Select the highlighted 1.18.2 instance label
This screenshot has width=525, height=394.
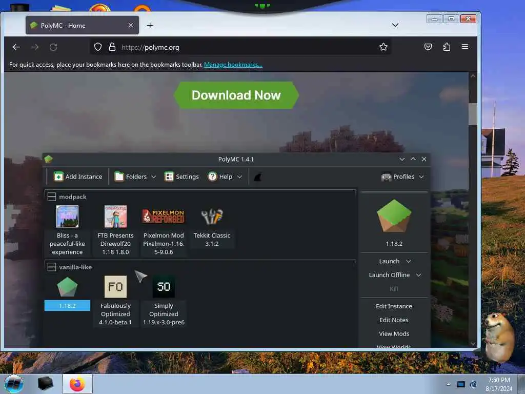tap(67, 306)
